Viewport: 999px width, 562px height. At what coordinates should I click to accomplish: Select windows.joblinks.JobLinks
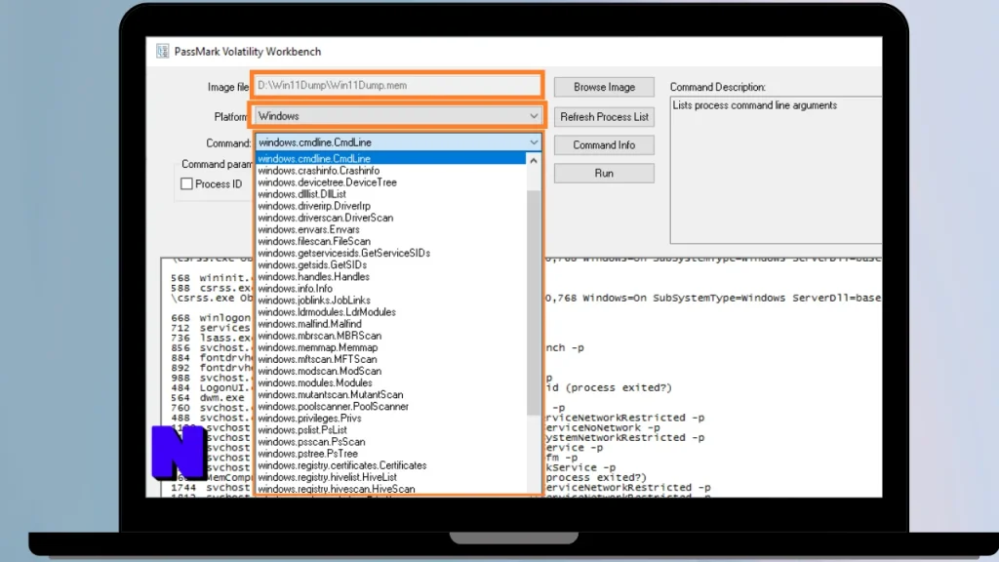pyautogui.click(x=391, y=301)
